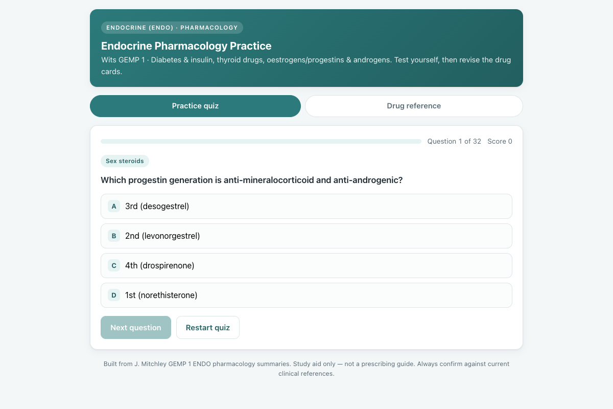The height and width of the screenshot is (409, 613).
Task: Click the letter A option badge
Action: coord(114,206)
